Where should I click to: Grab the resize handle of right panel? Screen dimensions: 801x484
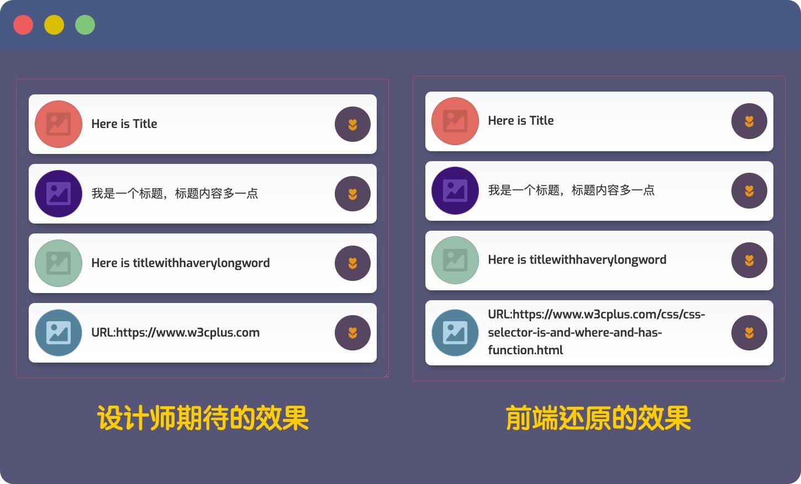pyautogui.click(x=782, y=378)
